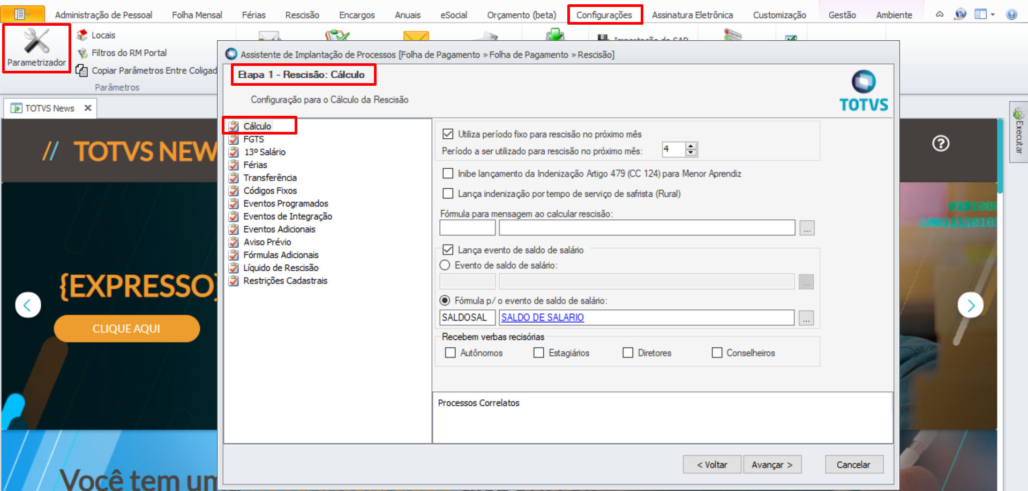Browse SALDOSAL formula with ellipsis button

806,318
